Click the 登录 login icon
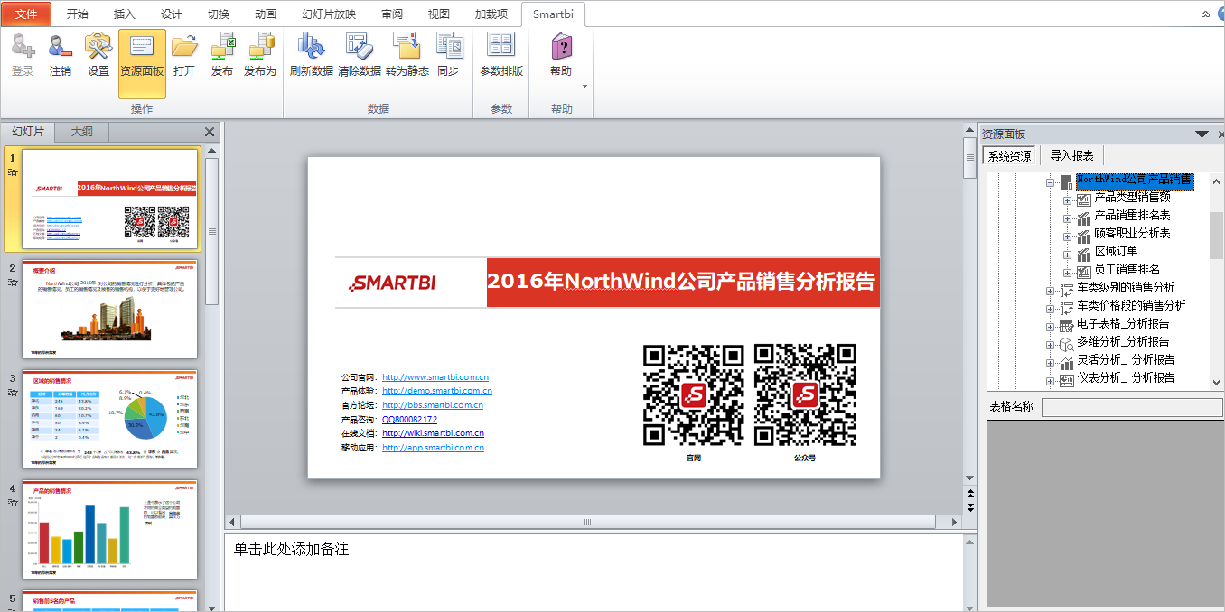This screenshot has width=1225, height=612. tap(23, 45)
